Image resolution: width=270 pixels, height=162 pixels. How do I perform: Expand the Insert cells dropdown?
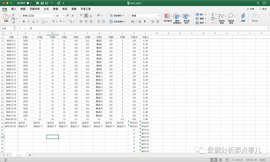tap(205, 15)
